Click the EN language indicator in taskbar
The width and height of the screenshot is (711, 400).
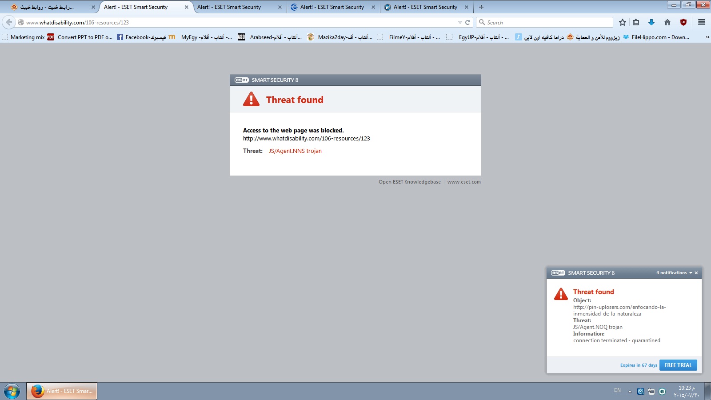coord(617,390)
